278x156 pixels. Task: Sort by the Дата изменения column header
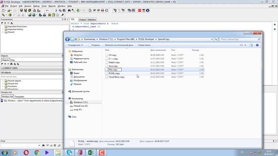click(158, 50)
